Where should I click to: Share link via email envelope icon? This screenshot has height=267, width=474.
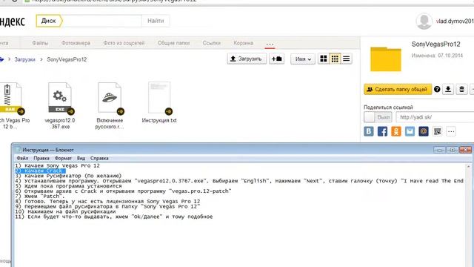tap(410, 131)
